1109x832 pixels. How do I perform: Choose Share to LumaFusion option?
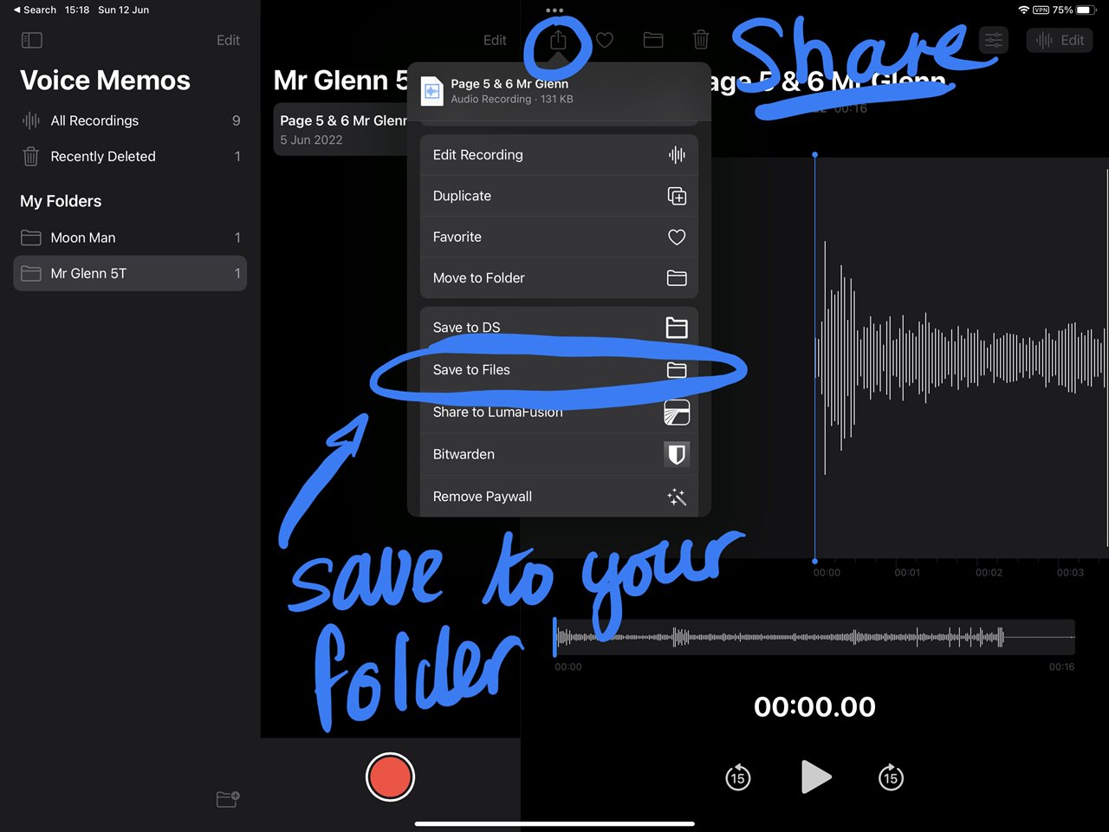point(559,413)
